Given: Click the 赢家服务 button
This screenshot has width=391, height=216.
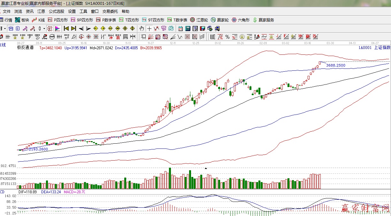Looking at the screenshot, I should 263,20.
